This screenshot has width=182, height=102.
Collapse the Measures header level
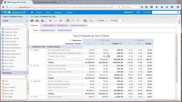point(70,40)
